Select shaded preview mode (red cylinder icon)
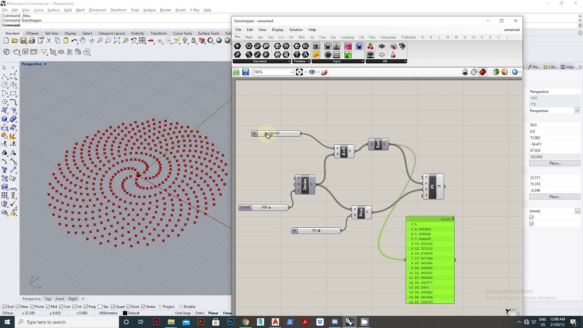The height and width of the screenshot is (328, 583). tap(483, 72)
